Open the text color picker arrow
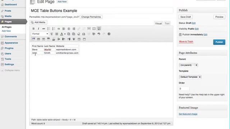 65,34
